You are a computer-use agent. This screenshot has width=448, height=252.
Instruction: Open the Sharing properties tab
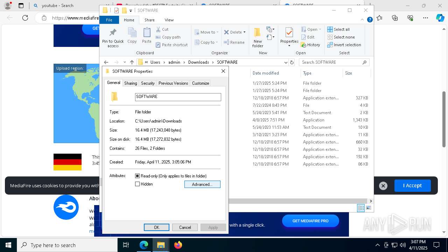[131, 83]
